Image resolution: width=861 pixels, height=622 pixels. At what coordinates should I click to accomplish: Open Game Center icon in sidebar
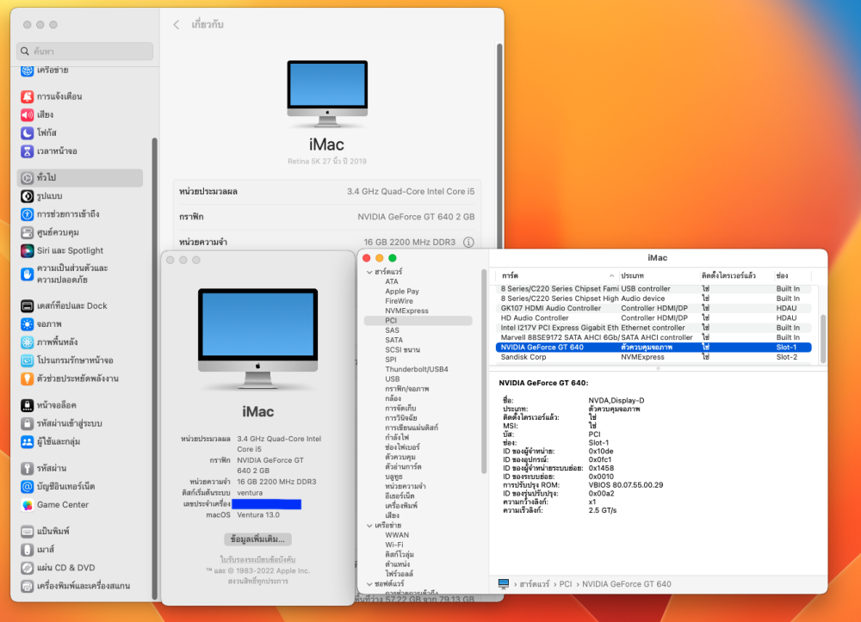click(27, 505)
